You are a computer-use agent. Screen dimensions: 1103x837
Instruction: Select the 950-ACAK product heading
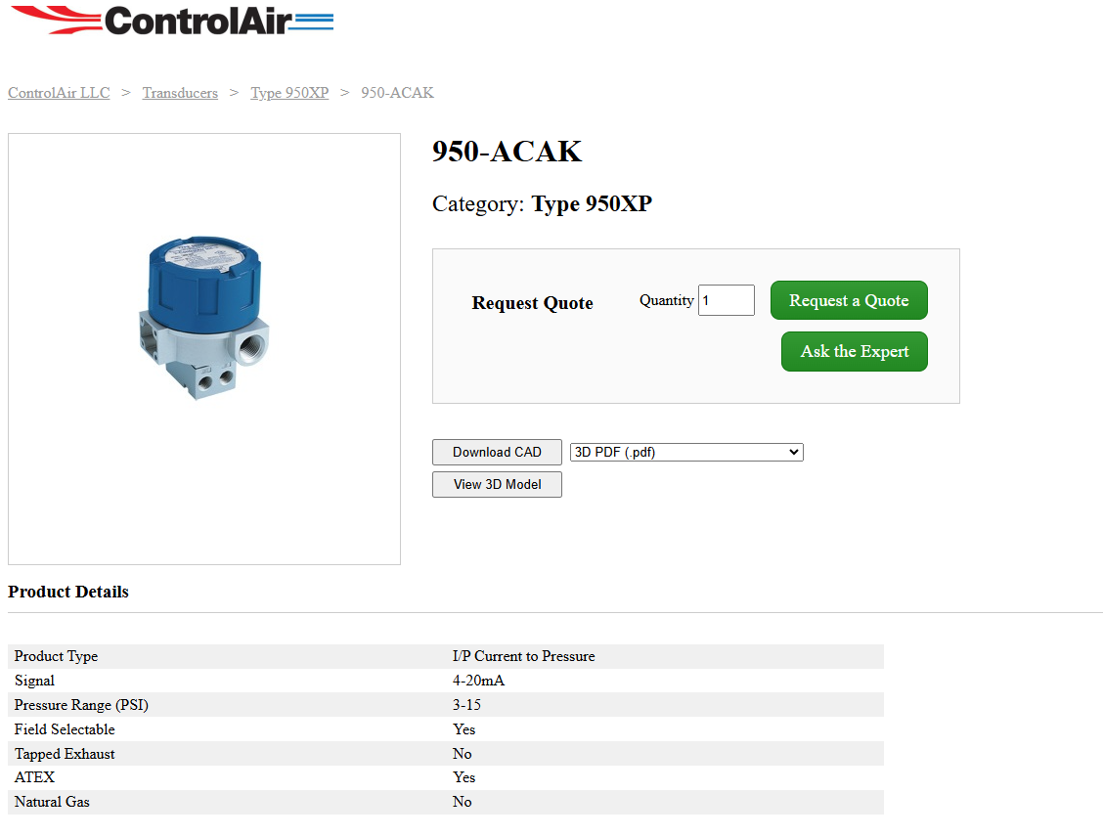tap(507, 152)
